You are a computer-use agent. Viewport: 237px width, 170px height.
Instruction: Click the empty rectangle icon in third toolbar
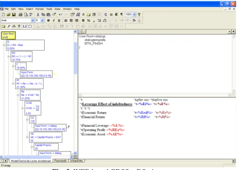coord(30,26)
